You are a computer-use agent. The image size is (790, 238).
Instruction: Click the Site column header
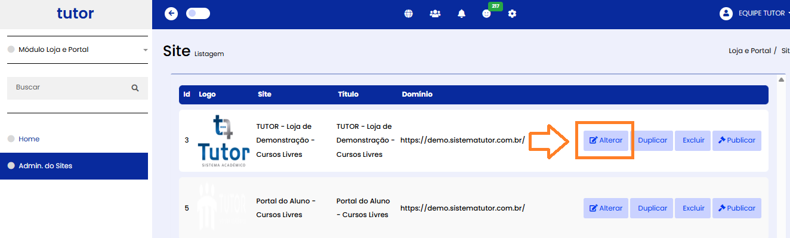(x=264, y=94)
